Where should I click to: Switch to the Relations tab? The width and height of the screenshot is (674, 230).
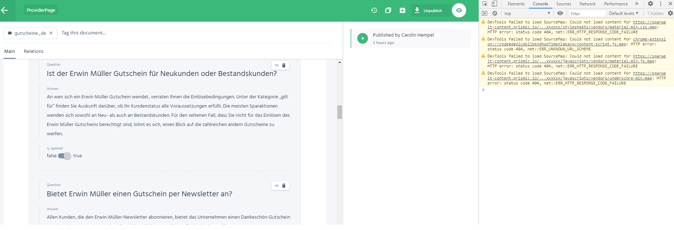tap(34, 51)
